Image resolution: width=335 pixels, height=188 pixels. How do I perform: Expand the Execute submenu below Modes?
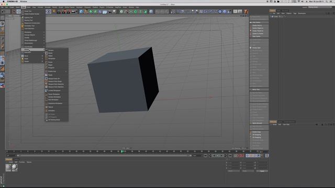[33, 52]
